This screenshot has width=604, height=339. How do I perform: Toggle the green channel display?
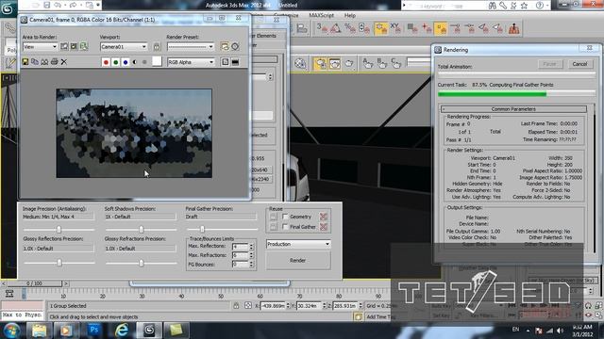tap(115, 62)
